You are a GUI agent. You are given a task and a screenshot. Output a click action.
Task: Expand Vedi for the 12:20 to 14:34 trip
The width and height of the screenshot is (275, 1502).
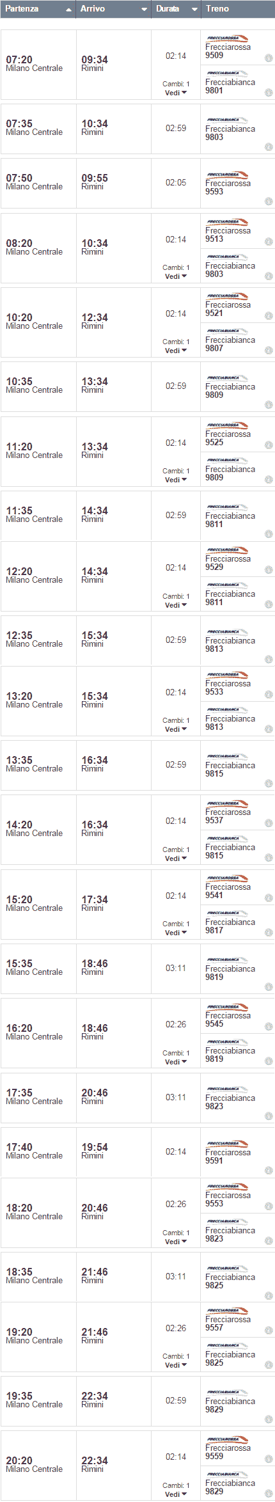click(x=176, y=605)
